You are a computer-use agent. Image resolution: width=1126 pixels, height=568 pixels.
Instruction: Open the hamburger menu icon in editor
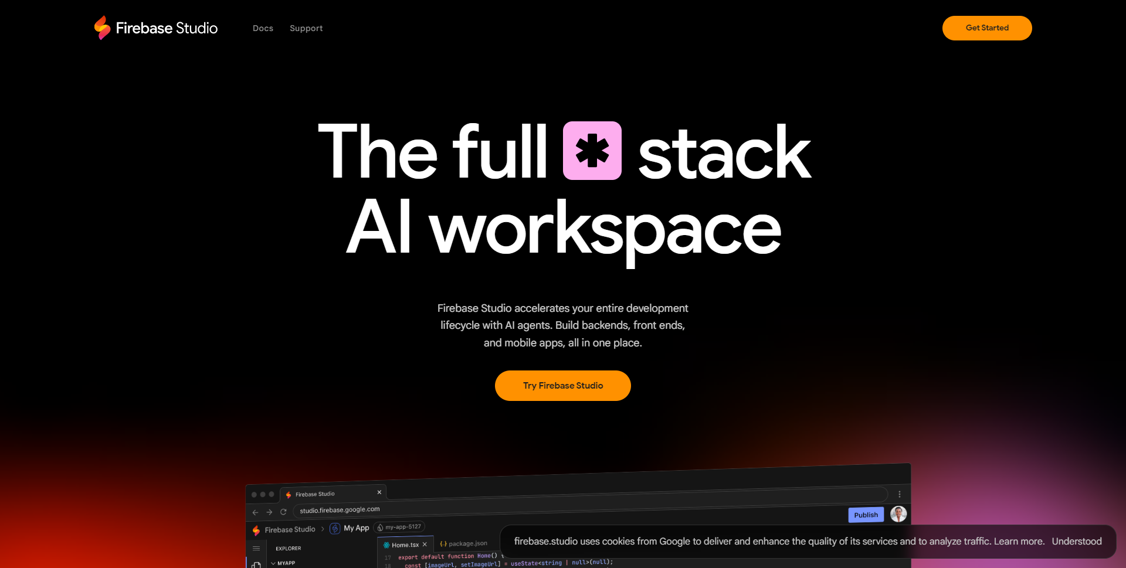pyautogui.click(x=256, y=548)
